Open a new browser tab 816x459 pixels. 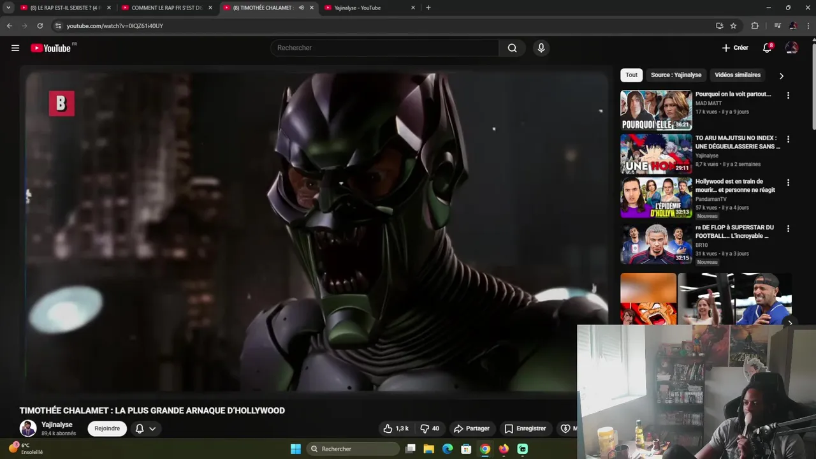(x=428, y=8)
